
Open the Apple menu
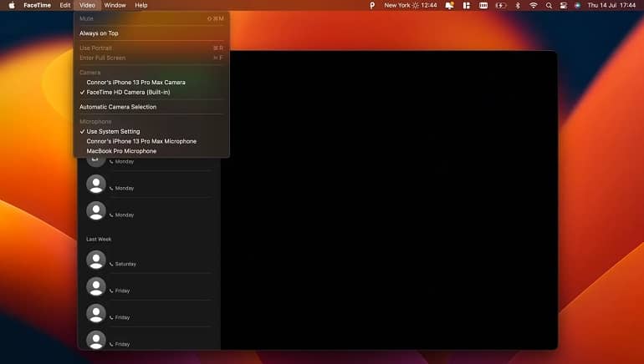tap(12, 5)
